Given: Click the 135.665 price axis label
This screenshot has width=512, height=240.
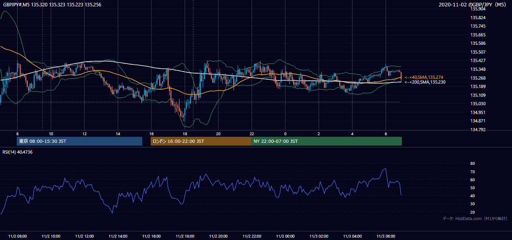Looking at the screenshot, I should (478, 35).
